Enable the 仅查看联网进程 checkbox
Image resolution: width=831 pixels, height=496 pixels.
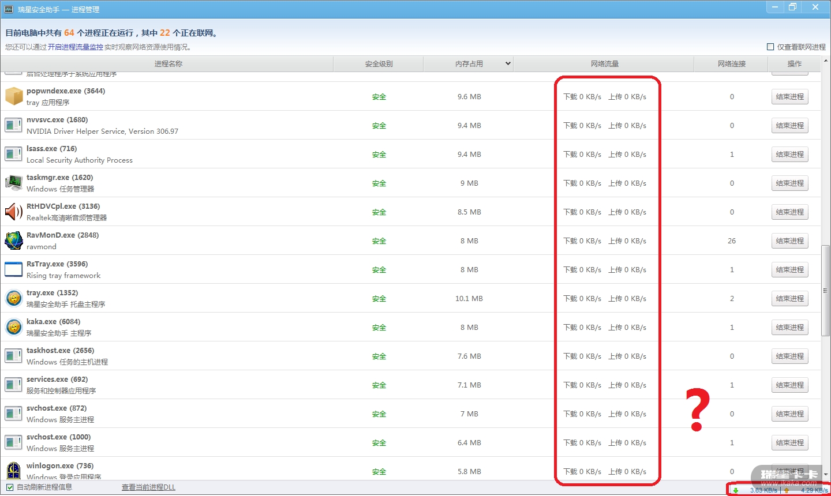tap(770, 47)
